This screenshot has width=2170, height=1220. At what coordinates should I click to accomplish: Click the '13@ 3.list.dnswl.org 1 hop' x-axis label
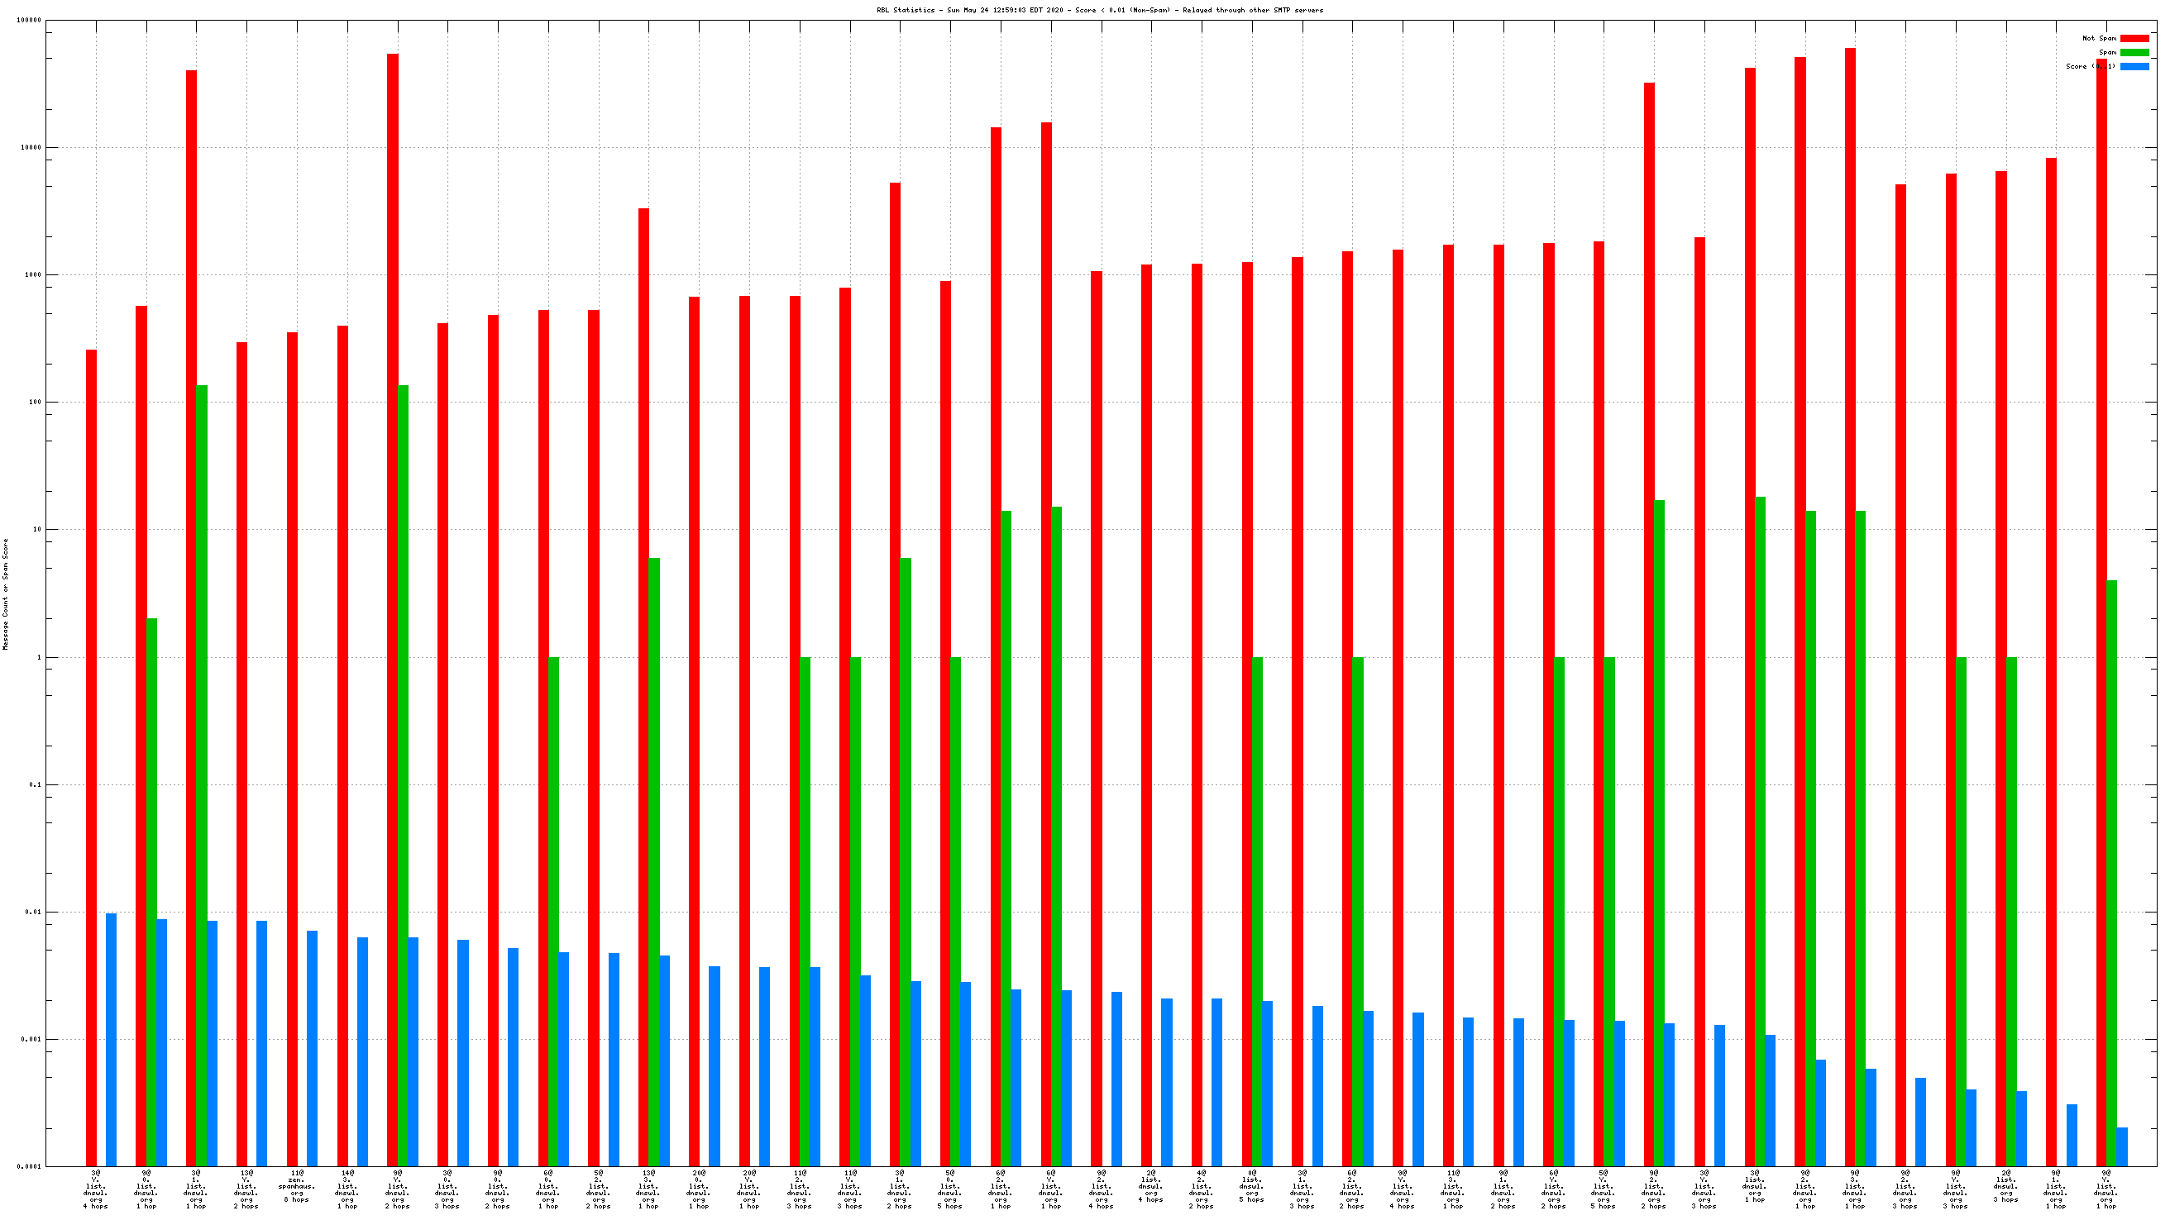(x=648, y=1189)
